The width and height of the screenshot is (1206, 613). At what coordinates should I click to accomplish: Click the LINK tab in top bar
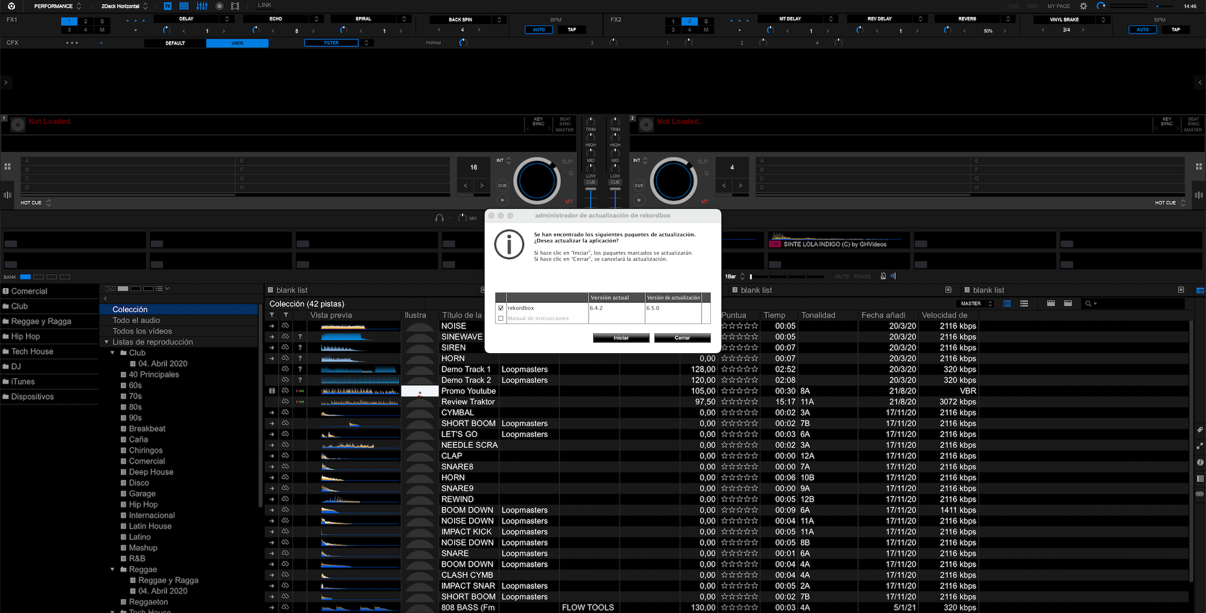click(265, 5)
